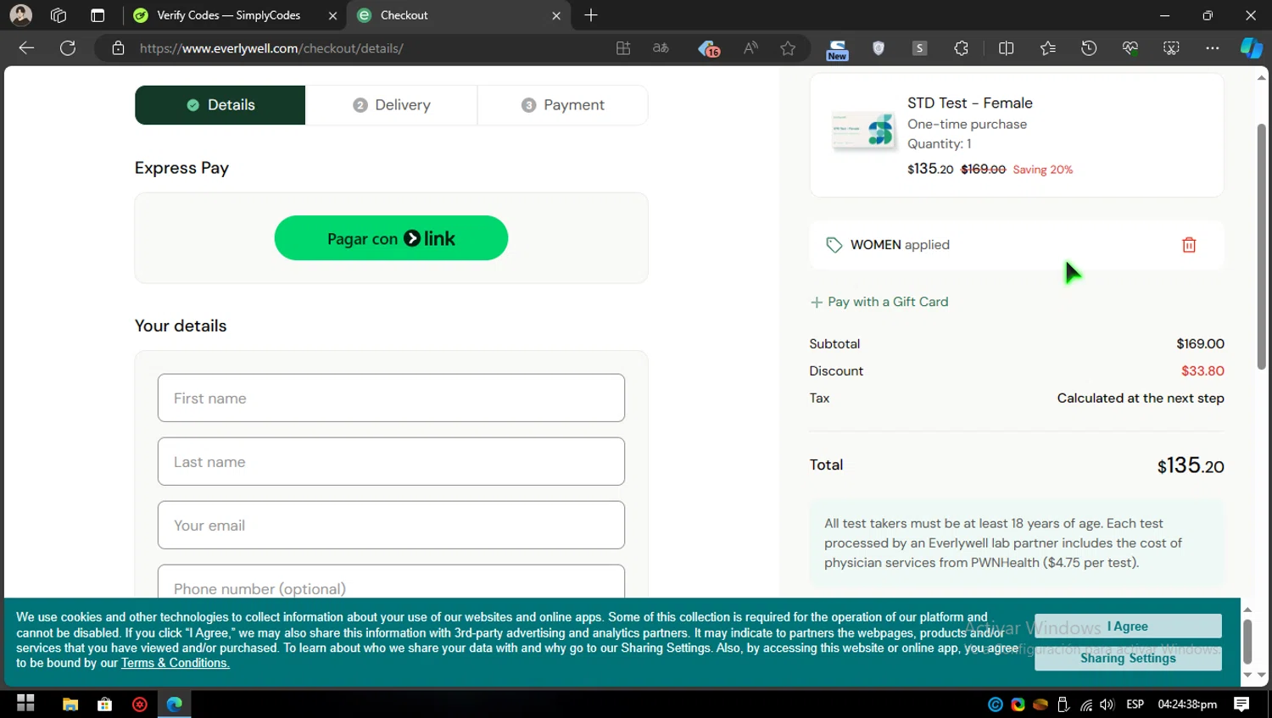
Task: Click the STD Test product thumbnail
Action: click(x=863, y=130)
